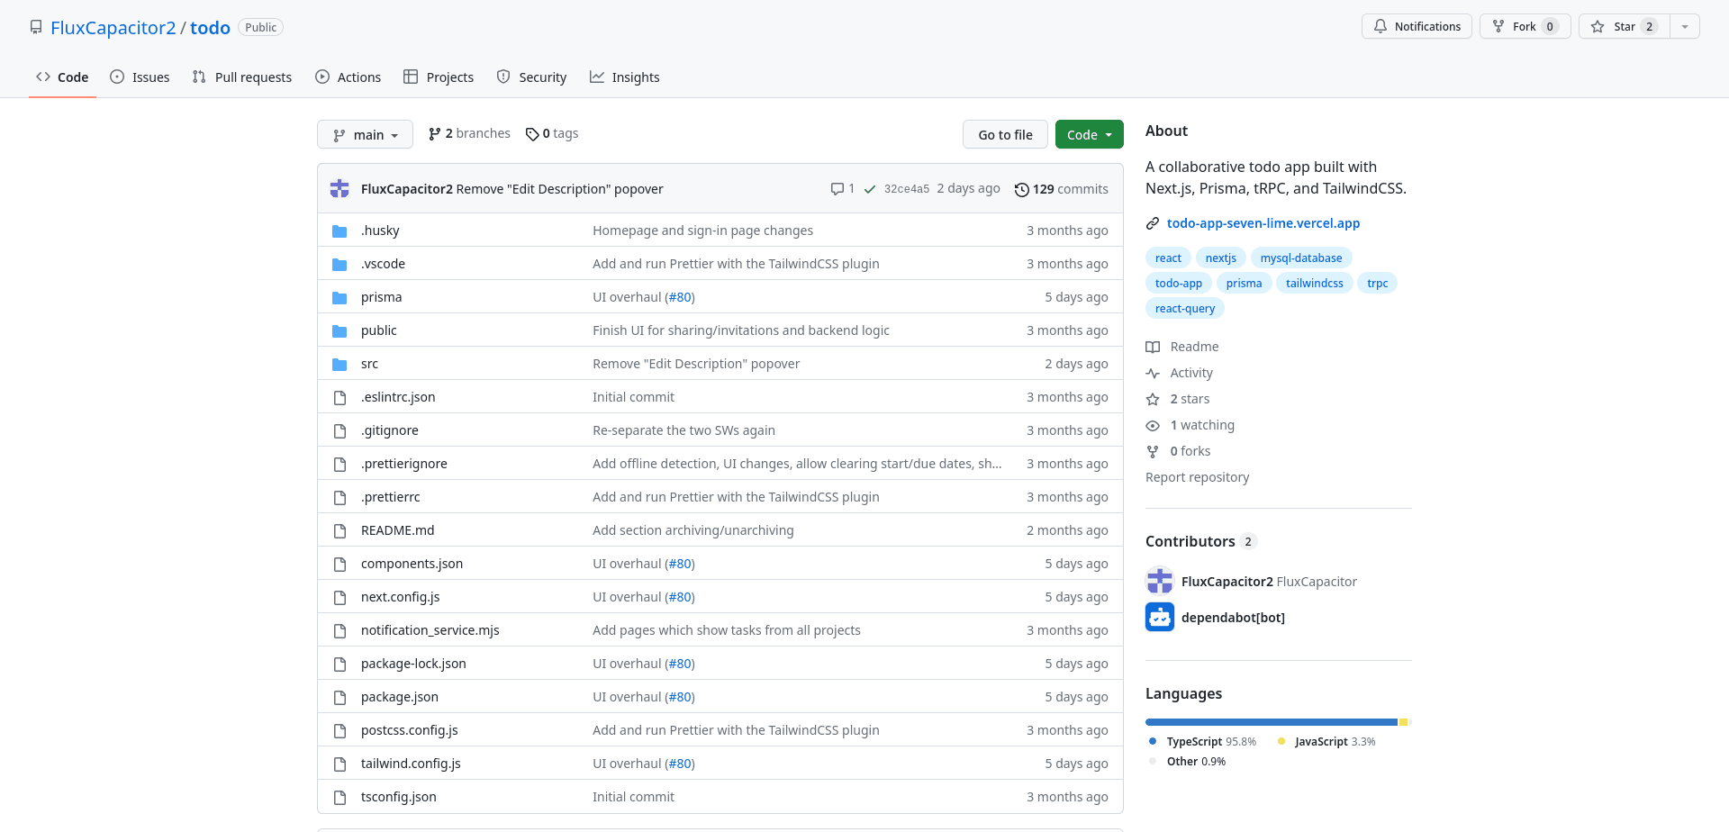Switch to the Issues tab
Image resolution: width=1729 pixels, height=832 pixels.
pos(140,77)
